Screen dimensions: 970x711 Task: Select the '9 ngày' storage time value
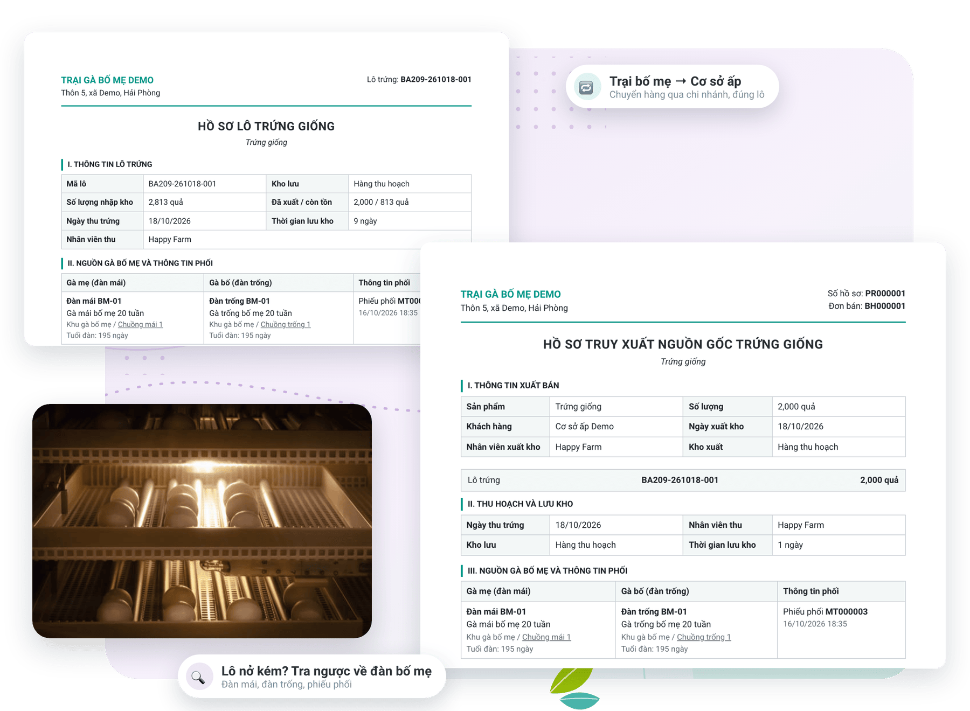click(x=365, y=221)
